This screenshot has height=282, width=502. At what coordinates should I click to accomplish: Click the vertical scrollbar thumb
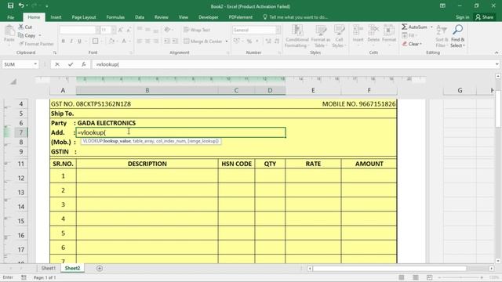(x=498, y=109)
